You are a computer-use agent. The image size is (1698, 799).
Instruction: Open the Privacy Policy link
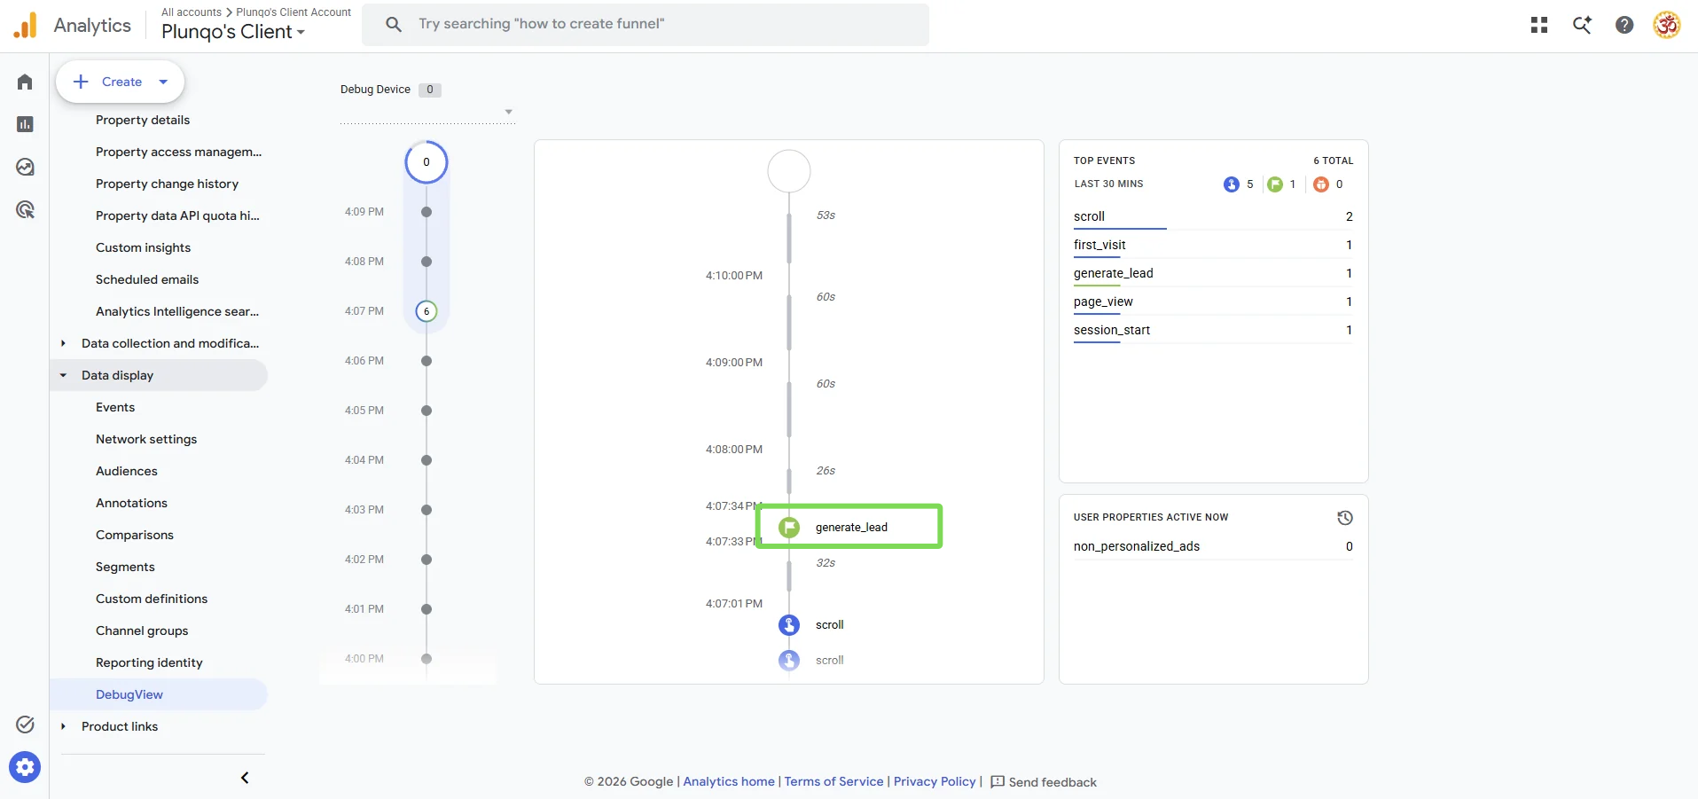(x=935, y=781)
